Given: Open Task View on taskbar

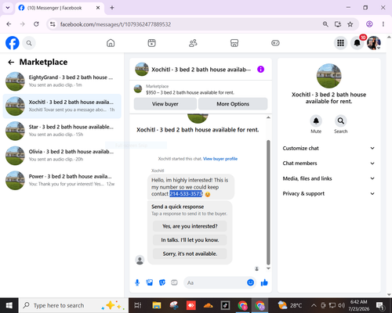Looking at the screenshot, I should tap(138, 305).
